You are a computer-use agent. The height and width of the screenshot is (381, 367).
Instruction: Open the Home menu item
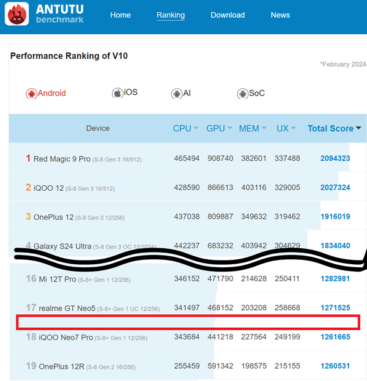pyautogui.click(x=120, y=15)
